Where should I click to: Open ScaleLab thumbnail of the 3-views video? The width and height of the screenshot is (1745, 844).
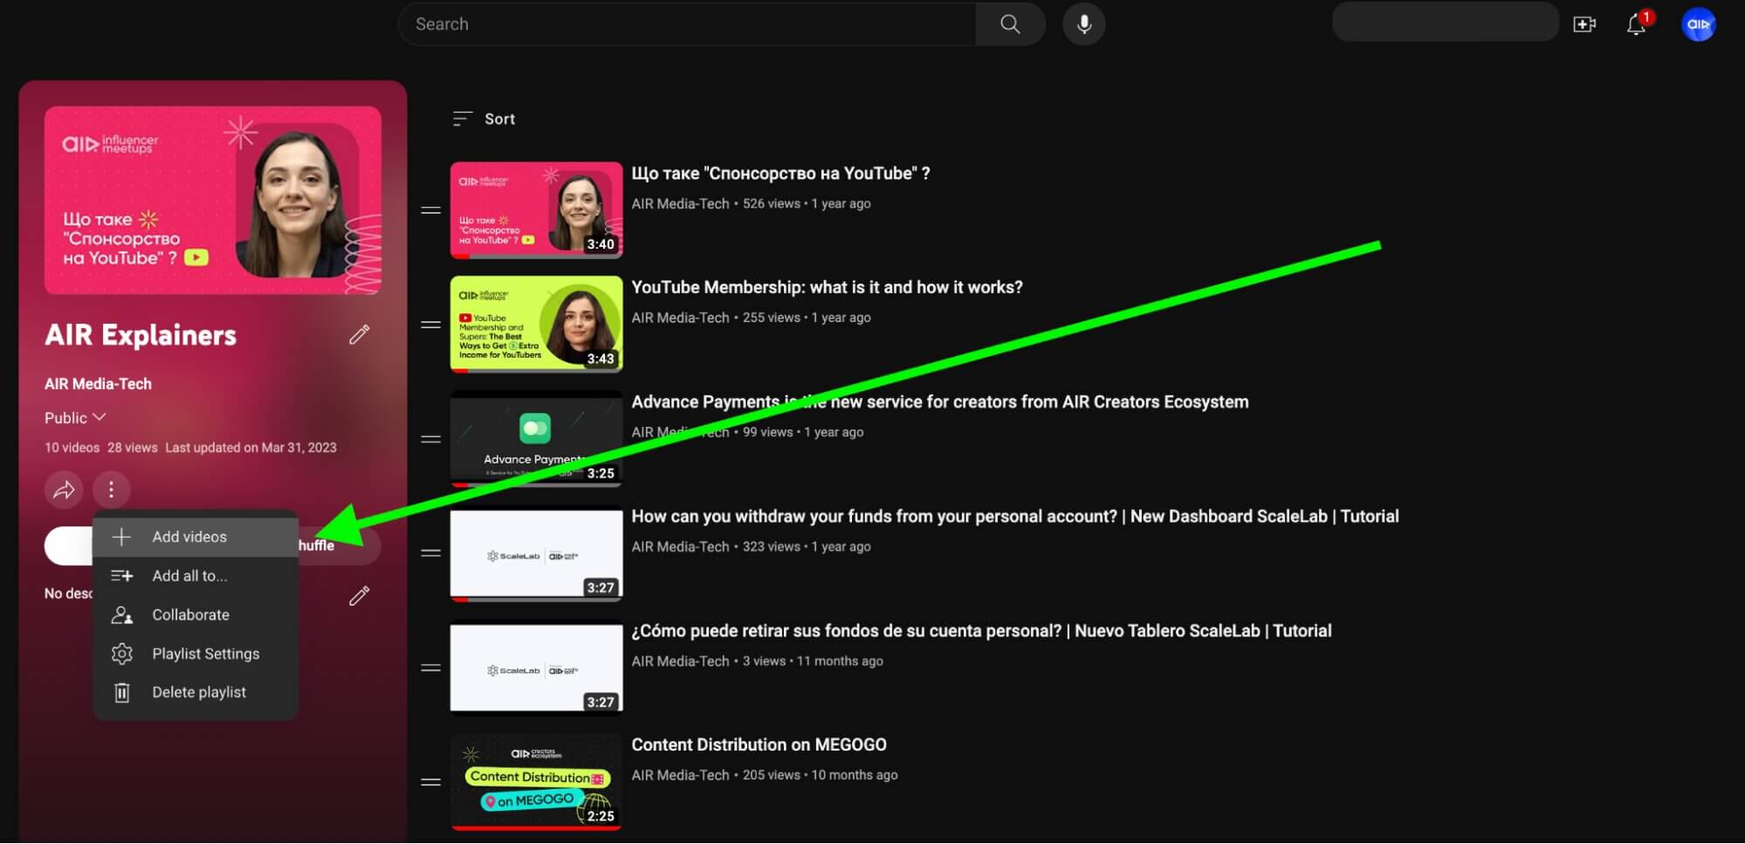[536, 668]
